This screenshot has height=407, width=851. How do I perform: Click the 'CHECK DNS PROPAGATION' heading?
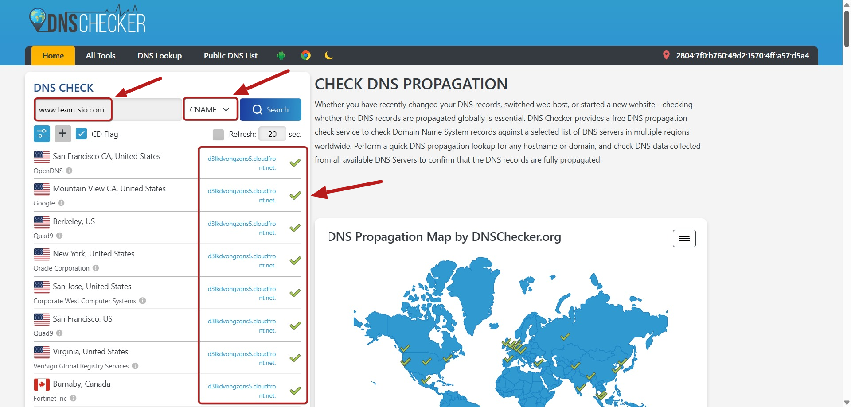coord(411,84)
